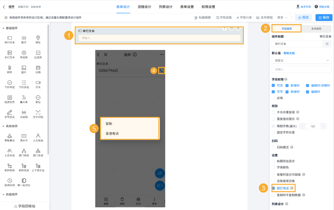Enable 字体颜色 checkbox
The width and height of the screenshot is (334, 210).
pos(273,167)
